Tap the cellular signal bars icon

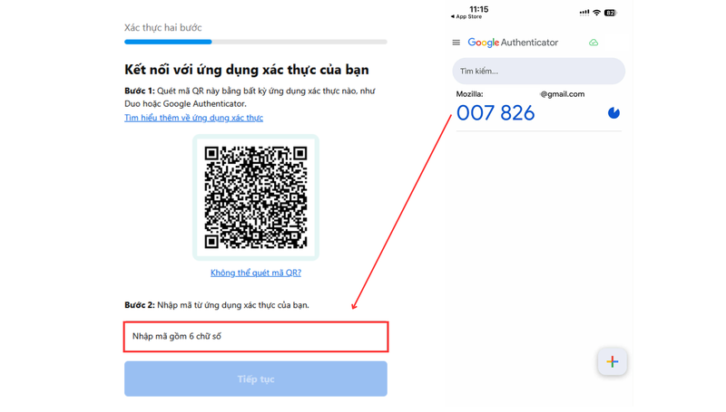584,13
